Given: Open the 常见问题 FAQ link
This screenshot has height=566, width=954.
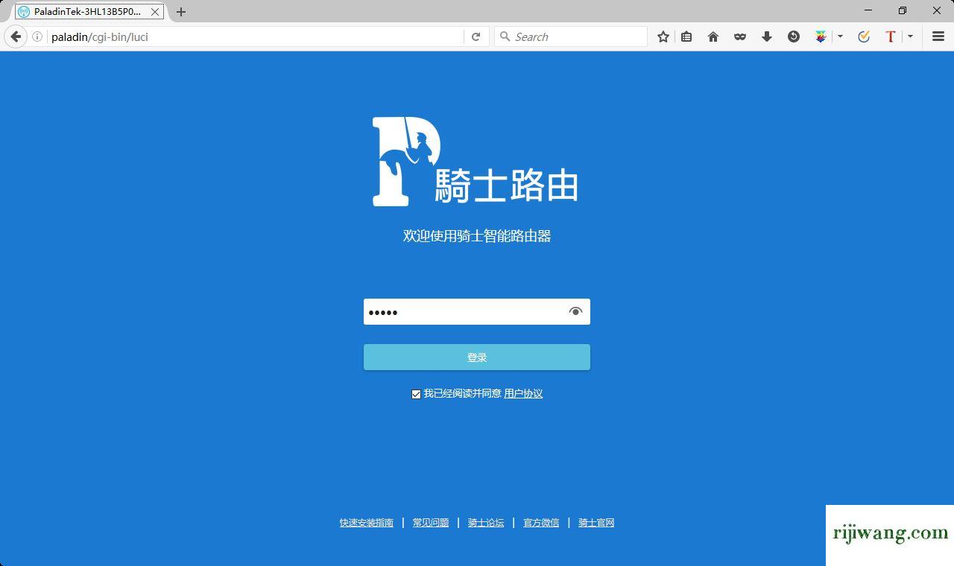Looking at the screenshot, I should coord(431,523).
